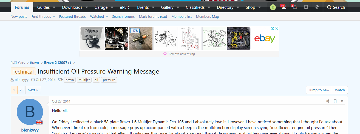This screenshot has width=360, height=134.
Task: Expand the Guides menu dropdown arrow
Action: point(54,7)
